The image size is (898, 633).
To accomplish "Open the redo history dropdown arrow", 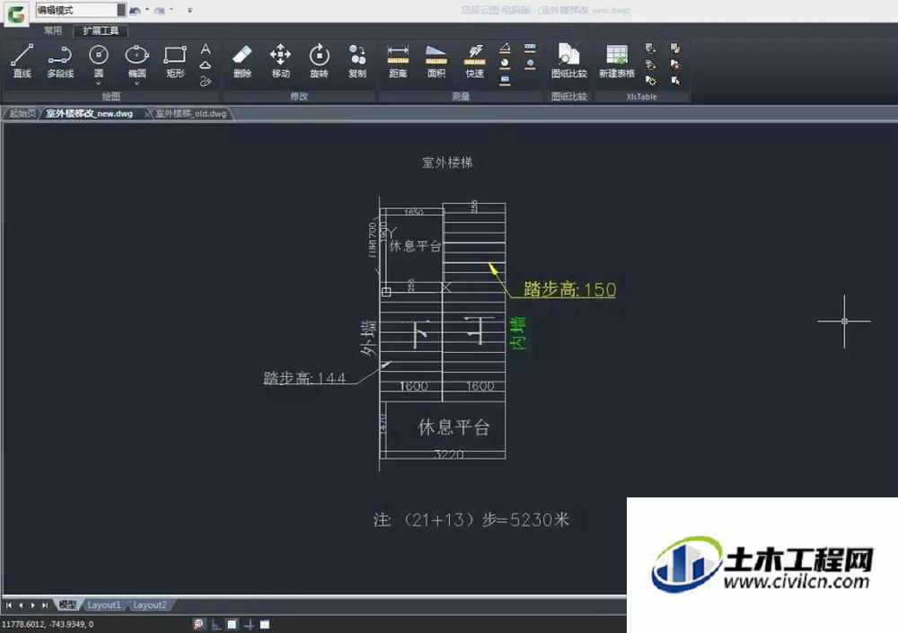I will (172, 10).
